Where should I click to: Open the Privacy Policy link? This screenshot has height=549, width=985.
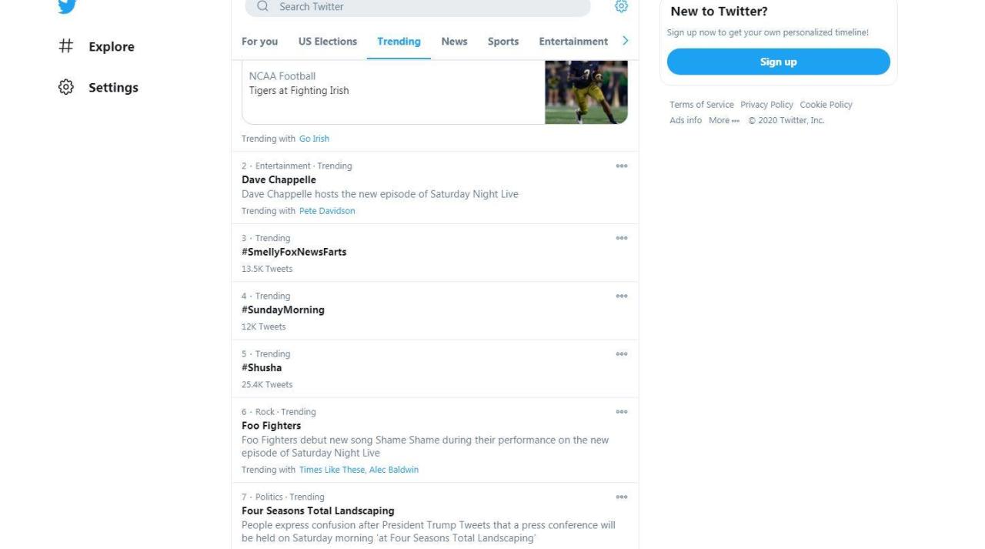pyautogui.click(x=766, y=105)
